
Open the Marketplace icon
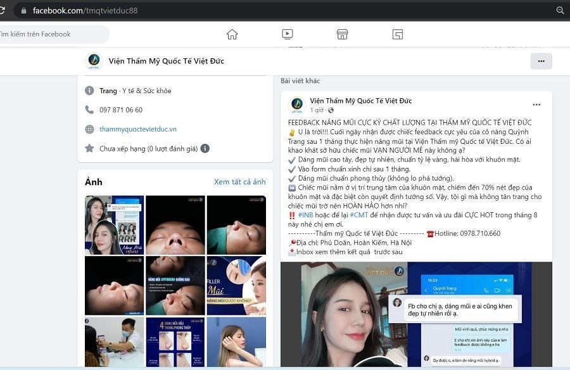coord(342,34)
